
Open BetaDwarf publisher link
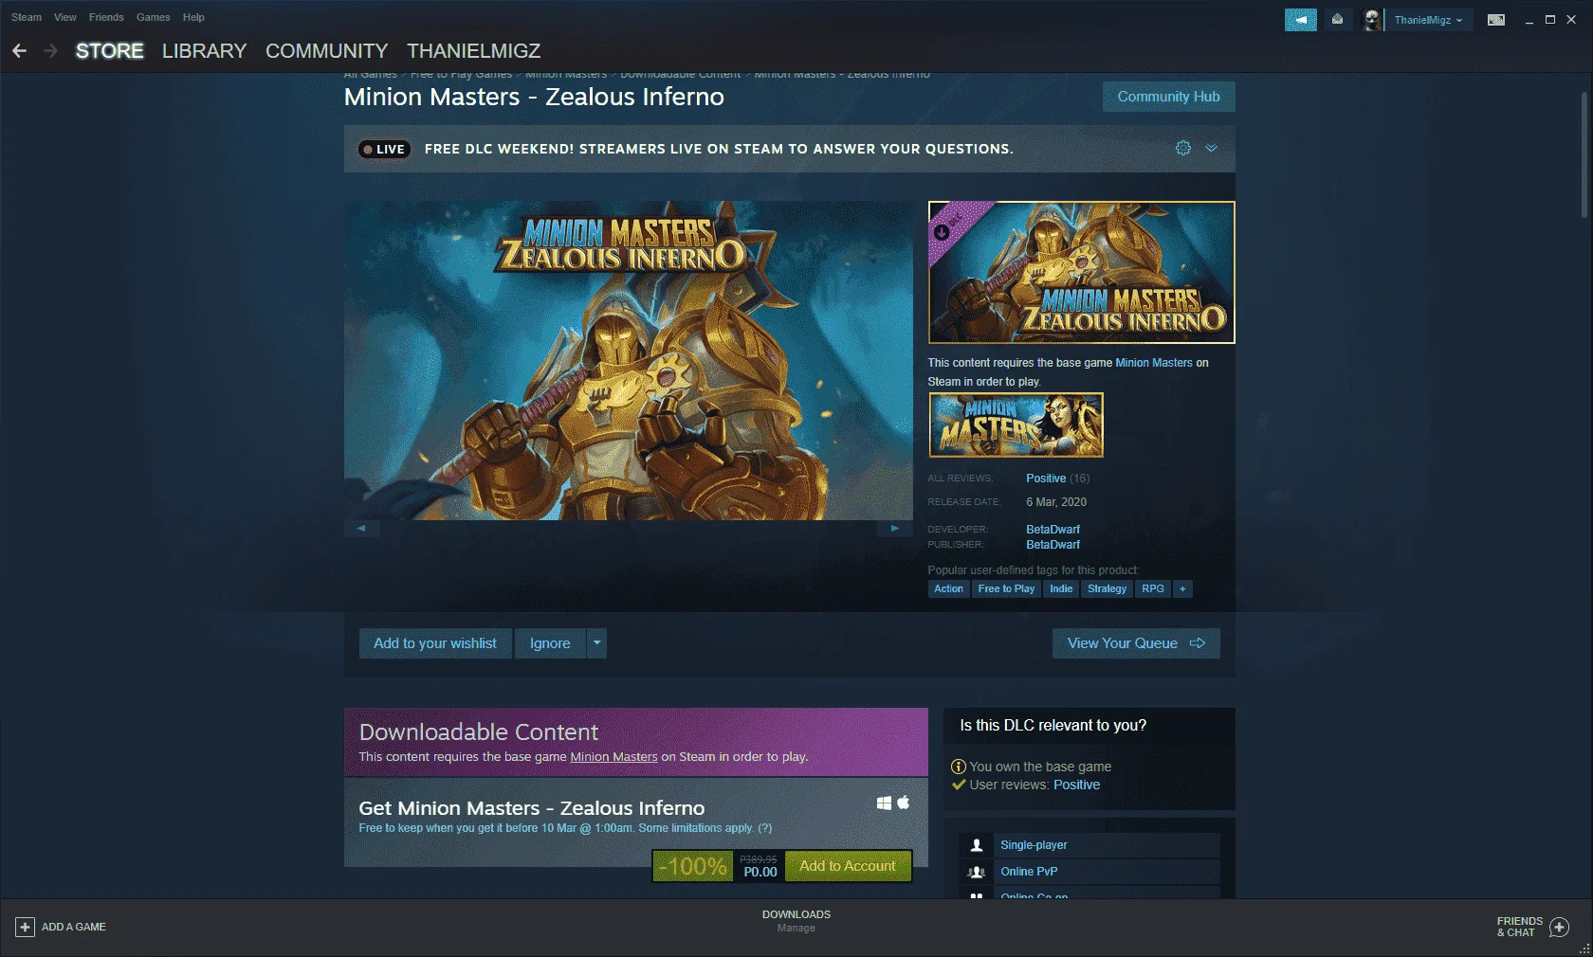coord(1053,545)
